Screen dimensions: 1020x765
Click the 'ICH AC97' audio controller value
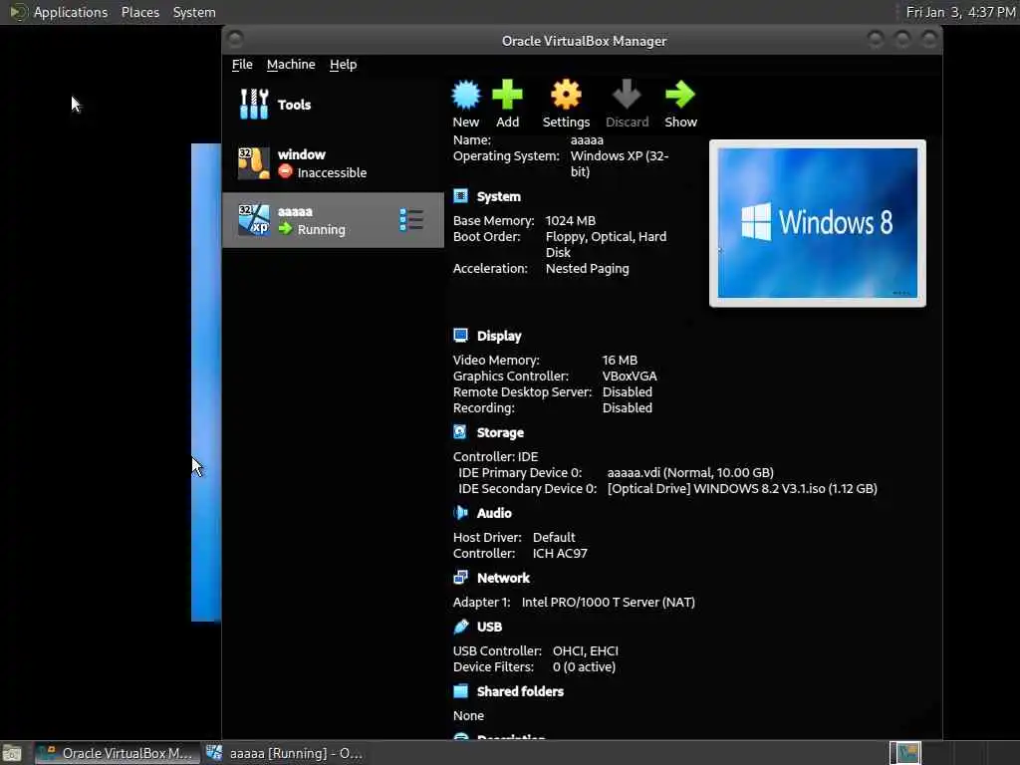[x=560, y=554]
